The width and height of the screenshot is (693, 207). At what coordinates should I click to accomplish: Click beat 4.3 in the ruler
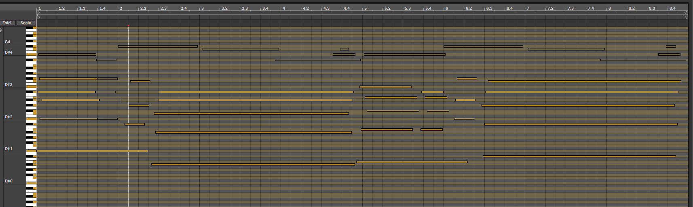pyautogui.click(x=326, y=8)
